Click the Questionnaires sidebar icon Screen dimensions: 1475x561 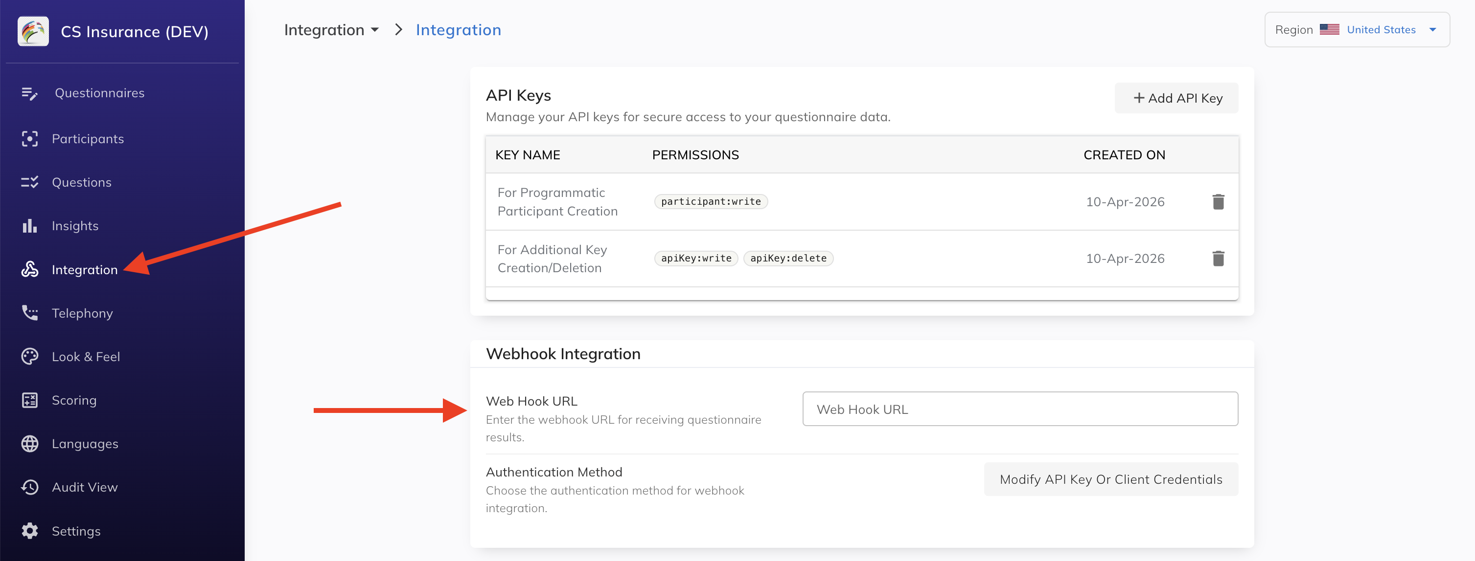click(x=29, y=93)
